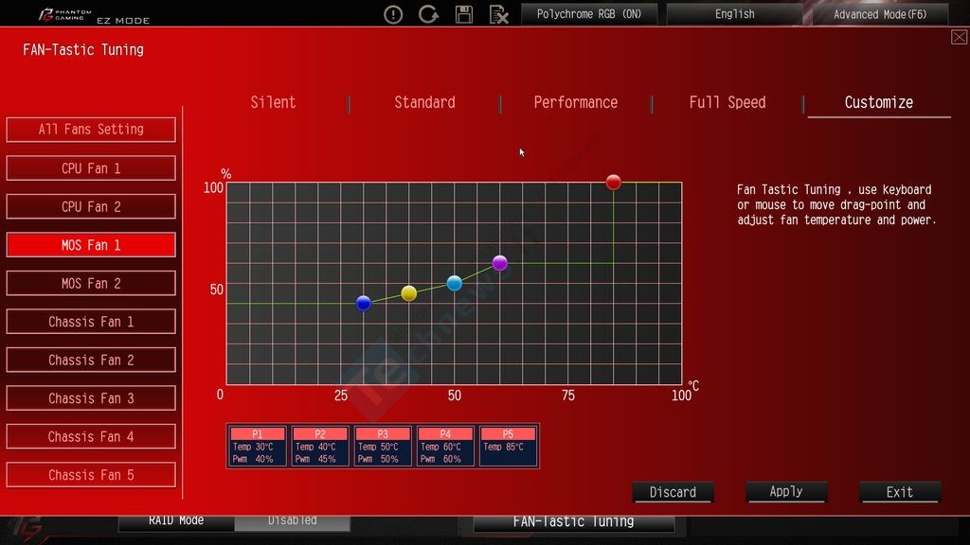The width and height of the screenshot is (970, 545).
Task: Select the Performance fan preset tab
Action: pyautogui.click(x=575, y=102)
